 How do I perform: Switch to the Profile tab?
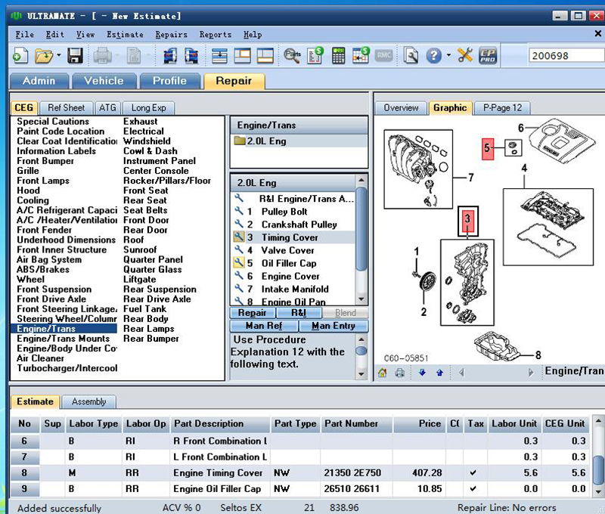169,81
